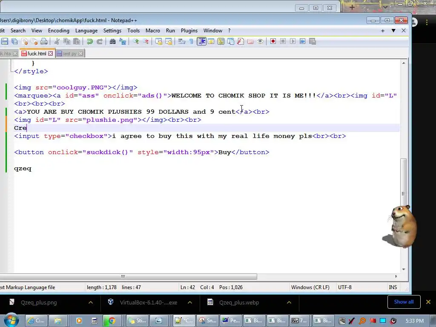Click Synchronize Horizontal Scrolling icon
Image resolution: width=436 pixels, height=327 pixels.
click(x=169, y=41)
